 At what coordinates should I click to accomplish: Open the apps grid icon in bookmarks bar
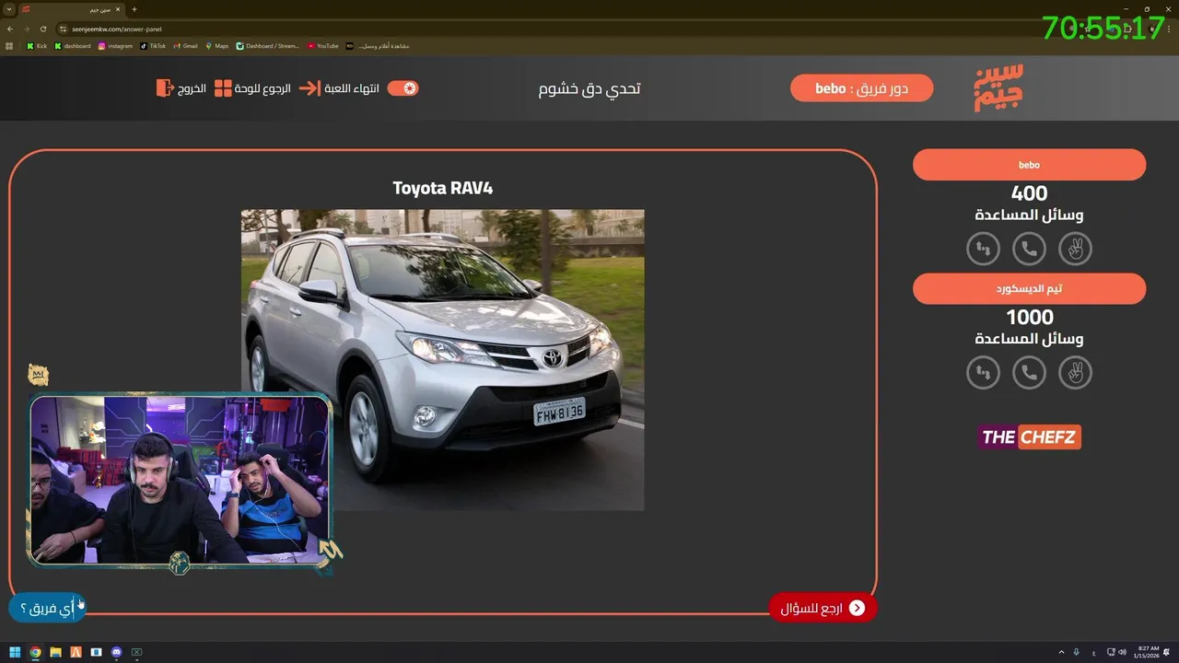(10, 45)
